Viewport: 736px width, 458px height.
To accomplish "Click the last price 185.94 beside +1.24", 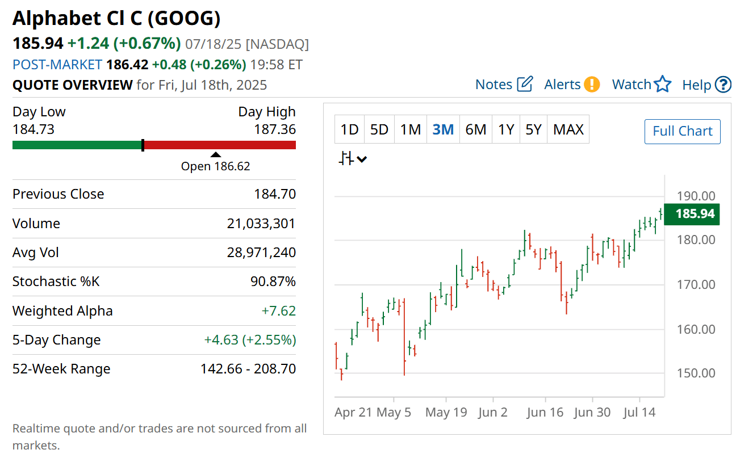I will (x=38, y=44).
